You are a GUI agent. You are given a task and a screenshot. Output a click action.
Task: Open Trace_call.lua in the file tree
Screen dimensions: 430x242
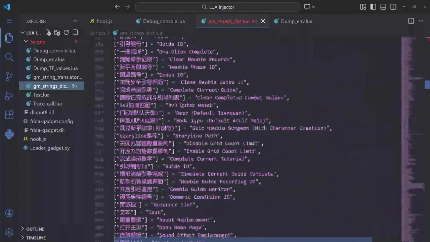[51, 104]
